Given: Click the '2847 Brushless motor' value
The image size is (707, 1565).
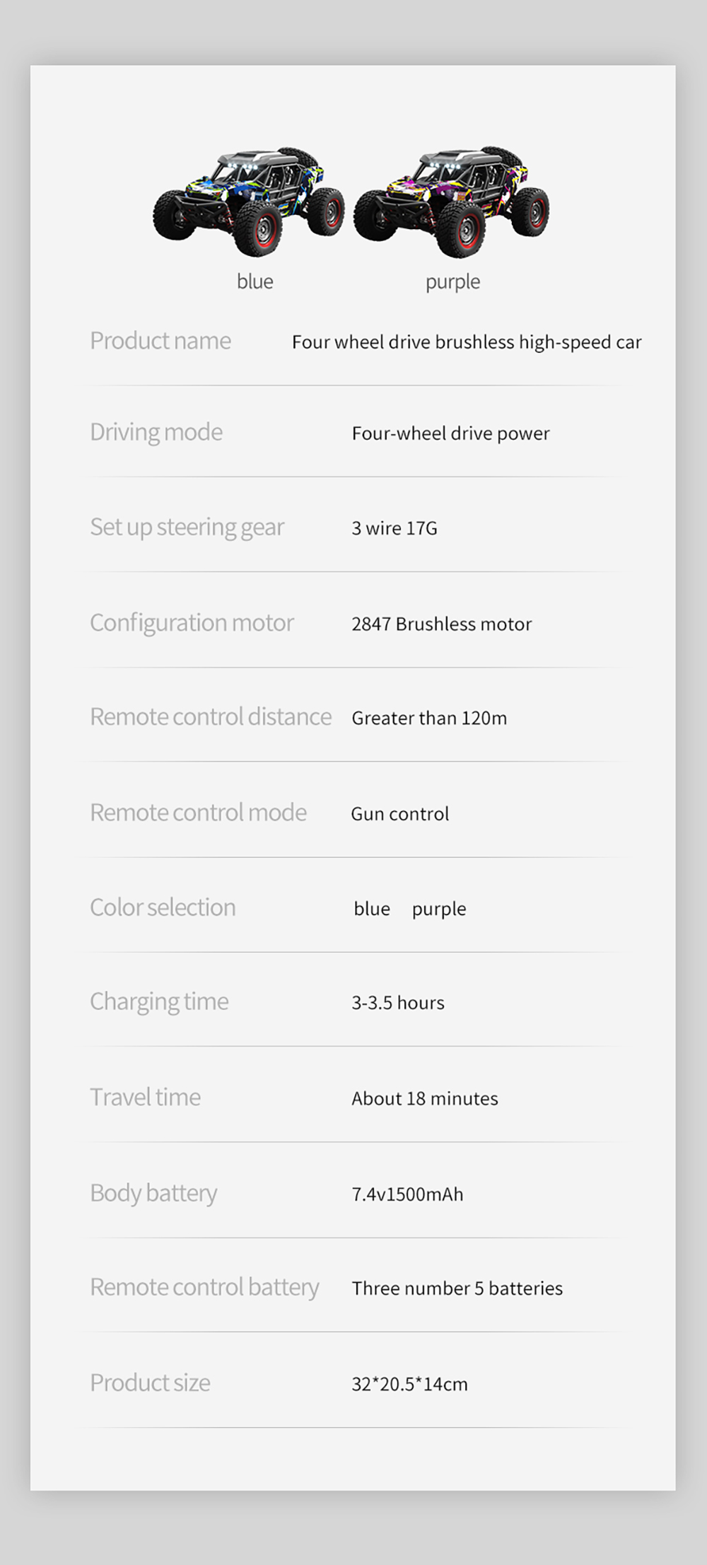Looking at the screenshot, I should coord(442,624).
